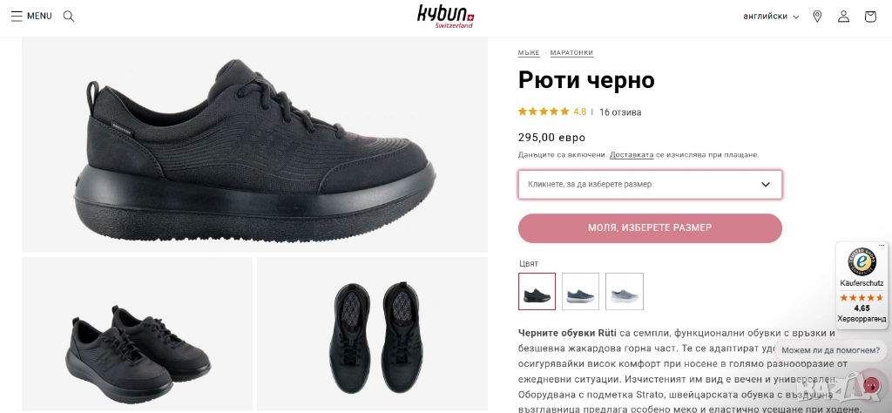
Task: Open the hamburger MENU icon
Action: (x=17, y=16)
